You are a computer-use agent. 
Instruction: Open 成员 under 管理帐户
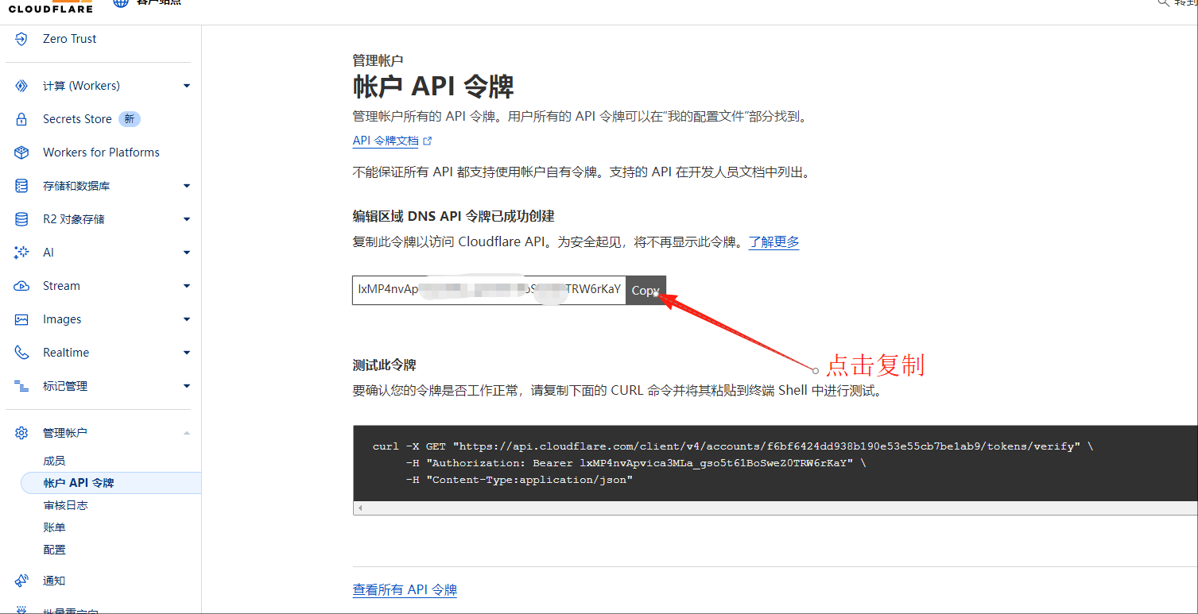(x=54, y=461)
